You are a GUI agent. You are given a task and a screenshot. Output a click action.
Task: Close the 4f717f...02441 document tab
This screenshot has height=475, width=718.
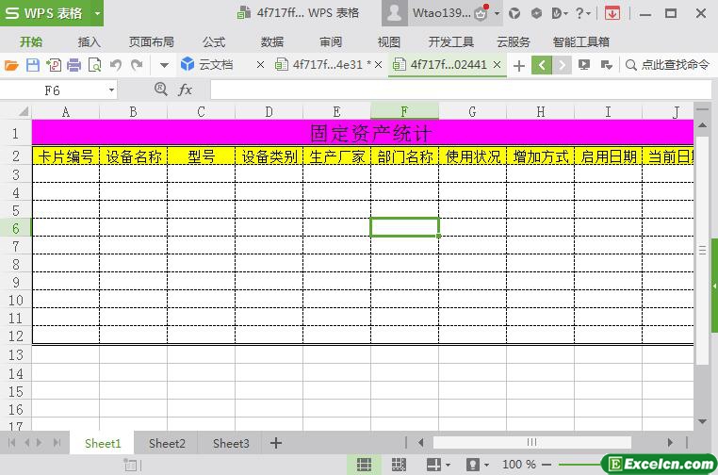pyautogui.click(x=497, y=65)
